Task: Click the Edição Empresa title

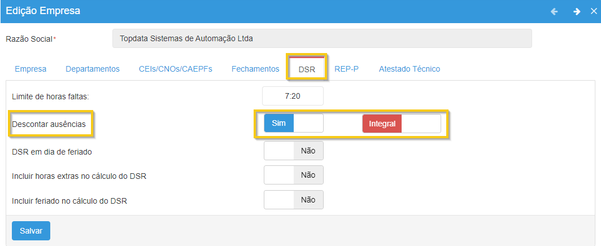Action: (x=43, y=11)
